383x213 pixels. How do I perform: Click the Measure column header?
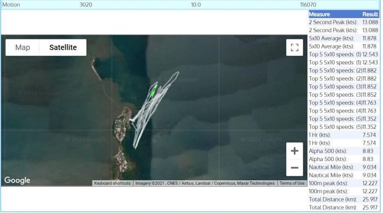[x=319, y=14]
